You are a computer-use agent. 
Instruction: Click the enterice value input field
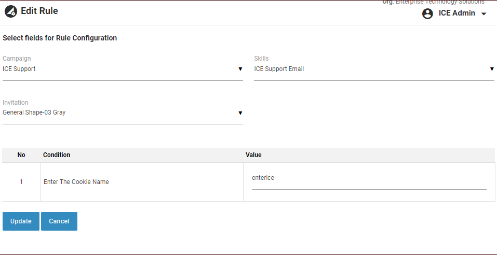369,178
